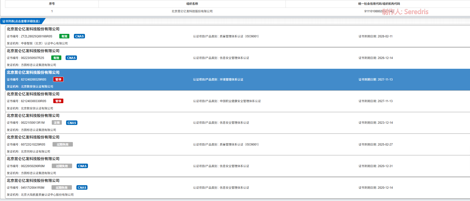Open certificate number 00221IS0013R1M

coord(33,123)
